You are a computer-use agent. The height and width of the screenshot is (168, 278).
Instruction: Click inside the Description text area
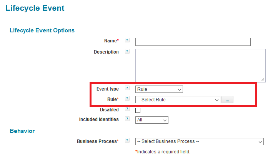coord(200,65)
